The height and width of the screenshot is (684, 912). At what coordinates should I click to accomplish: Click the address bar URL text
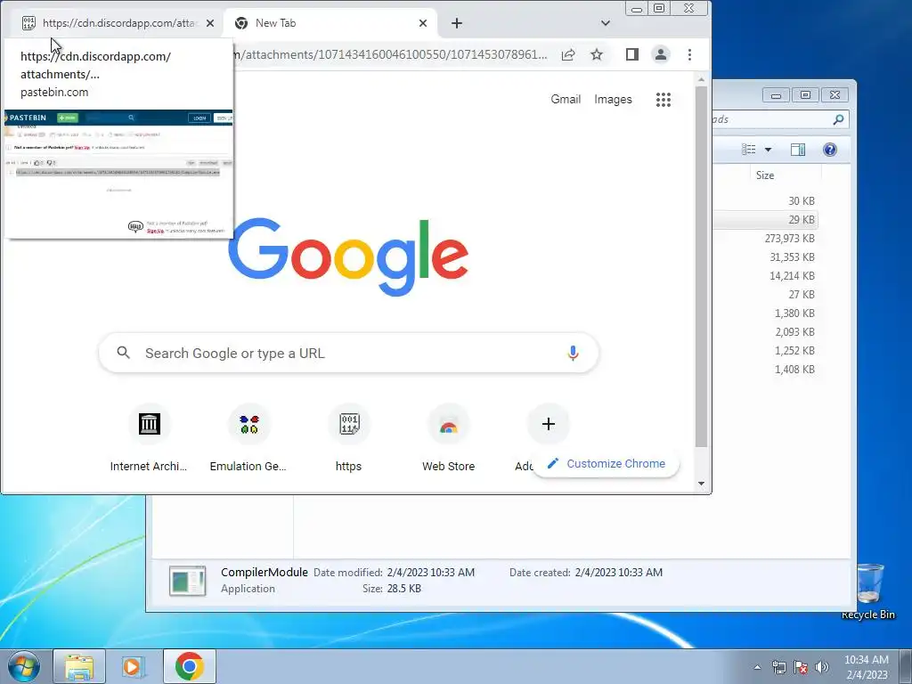(x=391, y=54)
